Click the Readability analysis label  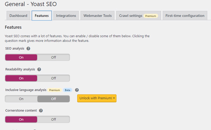coord(20,69)
